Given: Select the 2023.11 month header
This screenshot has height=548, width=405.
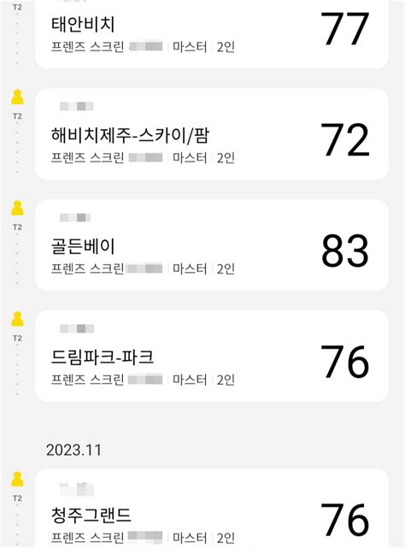Looking at the screenshot, I should click(x=73, y=450).
